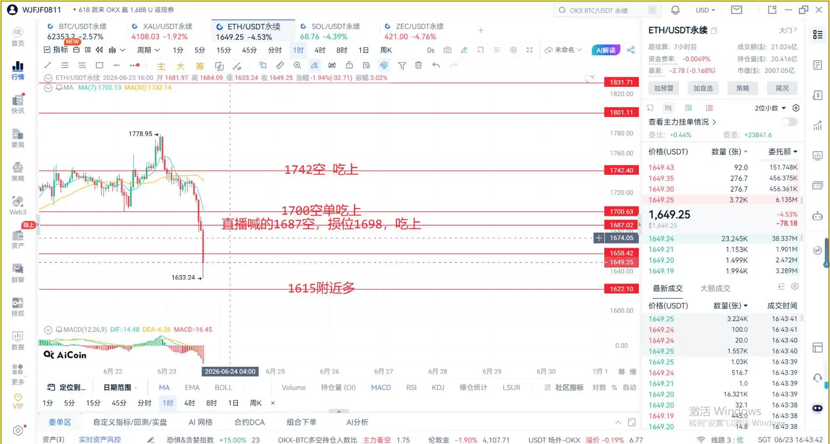The width and height of the screenshot is (830, 444).
Task: Toggle the MACD indicator at chart bottom
Action: click(381, 387)
